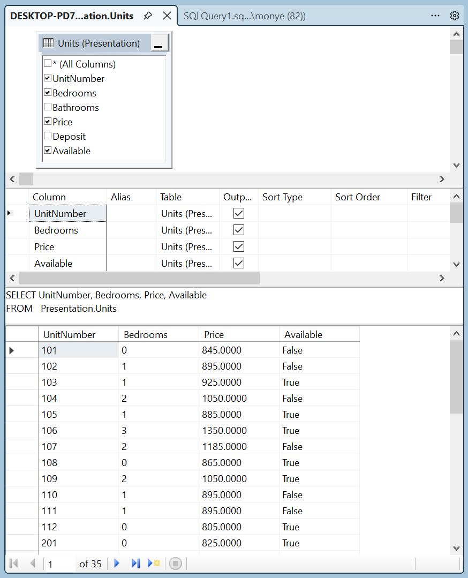Click price cell 805.0000

(239, 527)
